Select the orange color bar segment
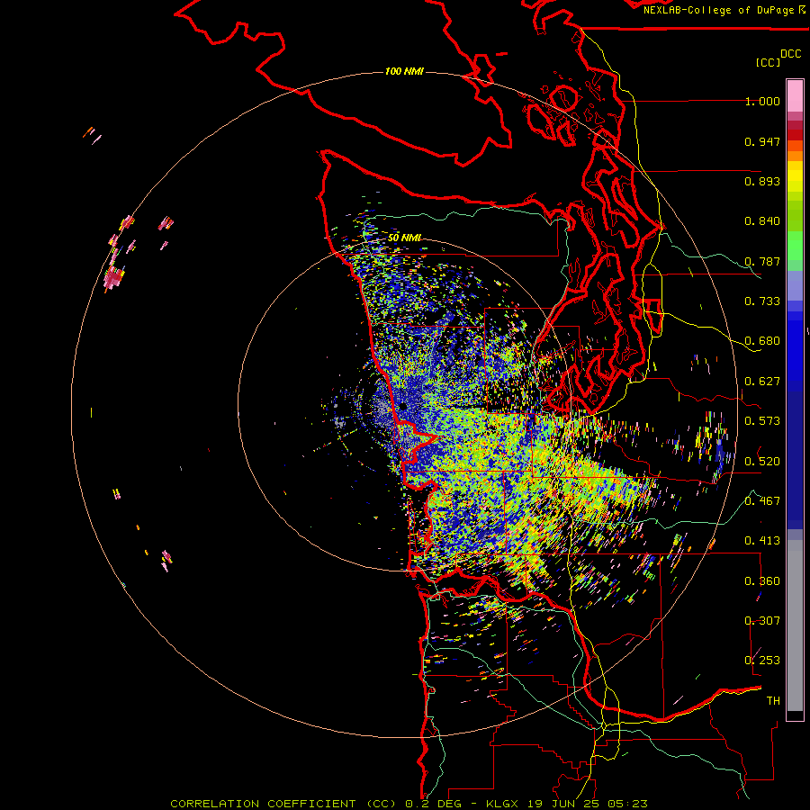Viewport: 810px width, 810px height. pyautogui.click(x=795, y=156)
